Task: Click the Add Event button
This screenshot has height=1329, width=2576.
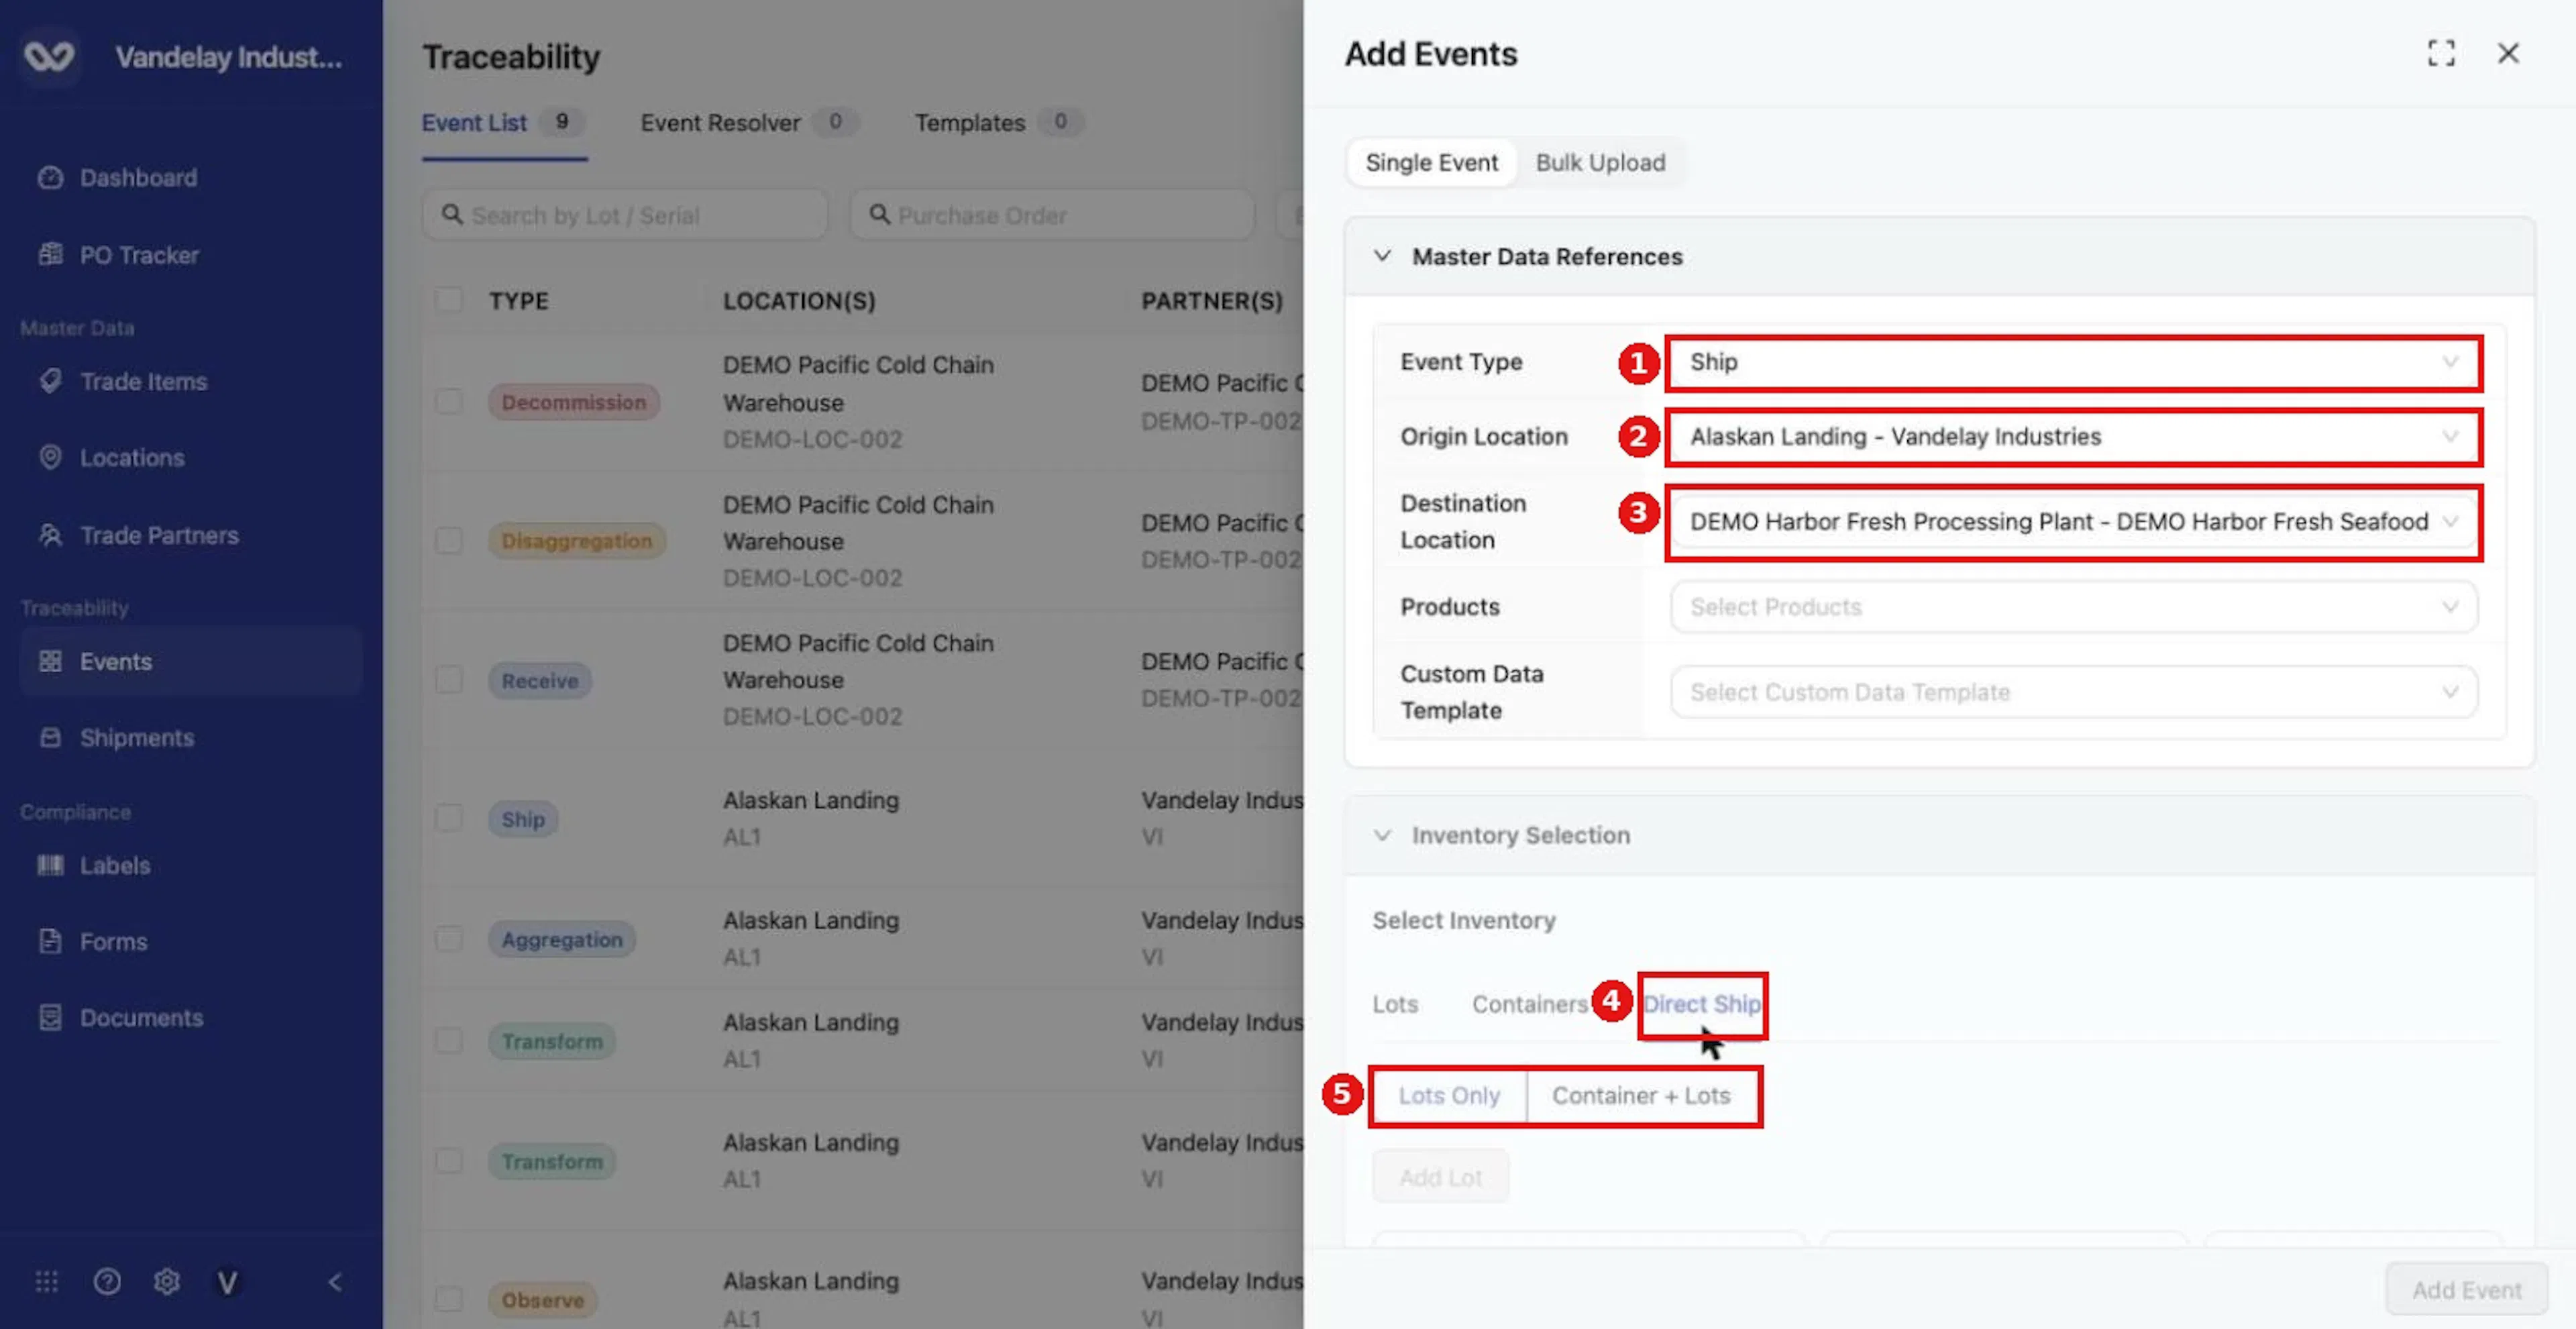Action: click(x=2466, y=1290)
